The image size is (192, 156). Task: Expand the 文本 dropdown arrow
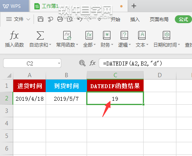tap(147, 45)
